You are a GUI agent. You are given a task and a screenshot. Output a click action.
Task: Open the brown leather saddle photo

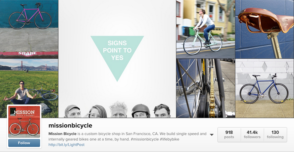(265, 29)
